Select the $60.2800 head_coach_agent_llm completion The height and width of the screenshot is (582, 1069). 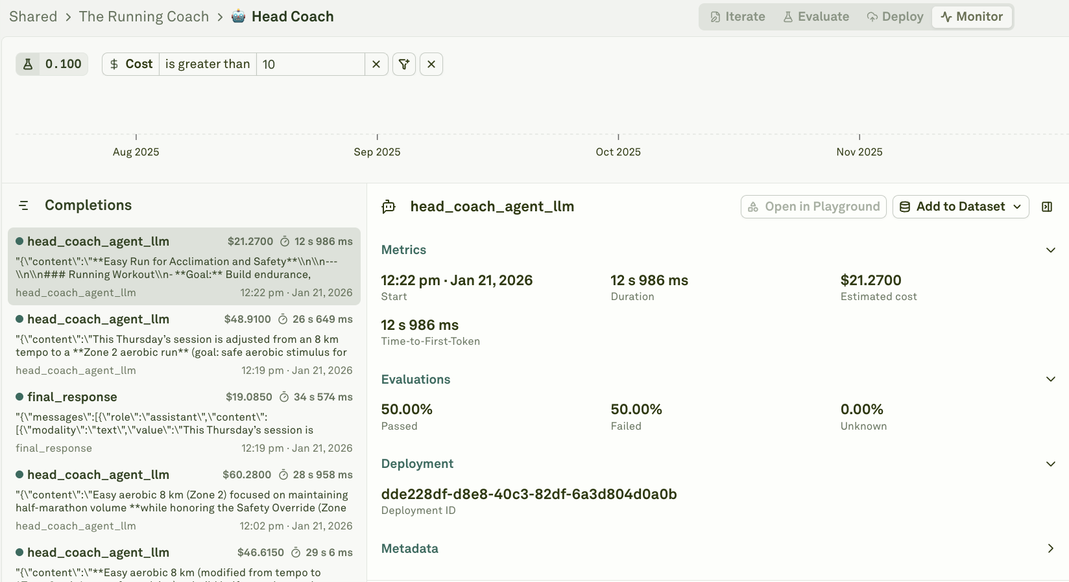point(184,500)
